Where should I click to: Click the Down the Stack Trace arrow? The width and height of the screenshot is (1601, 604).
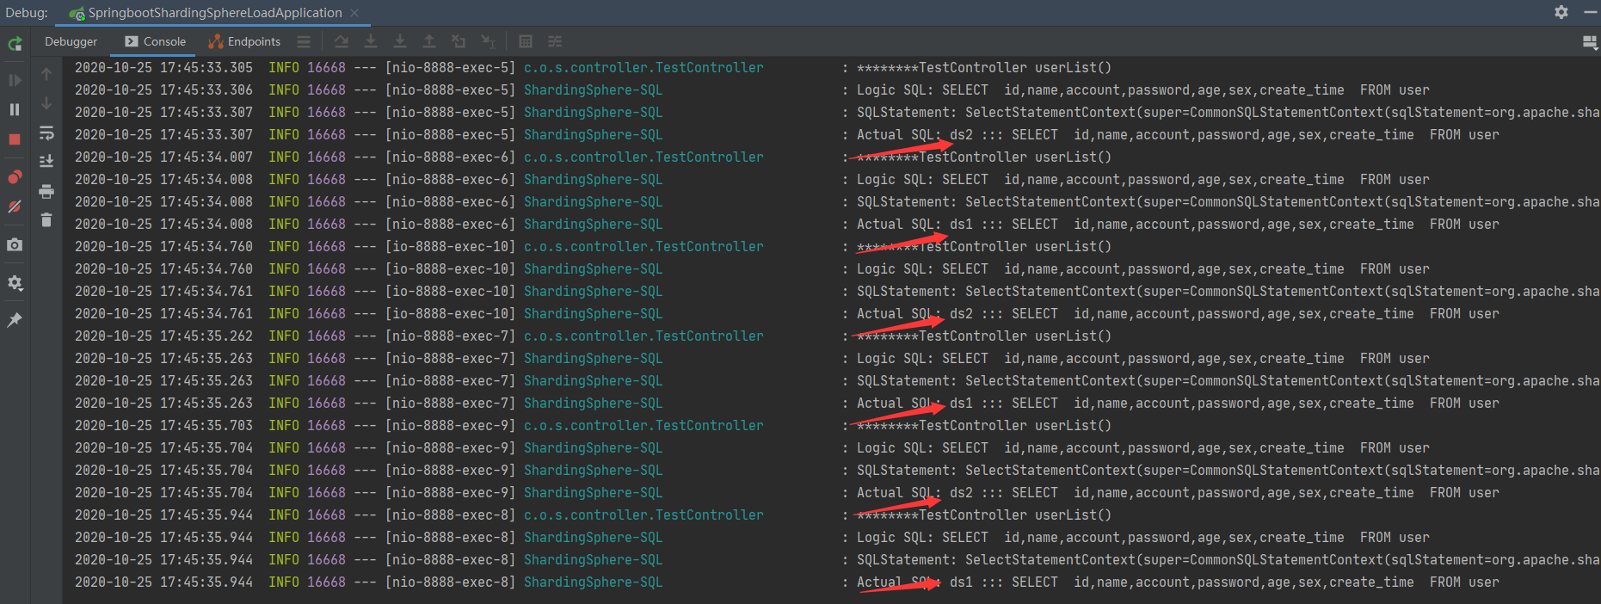pyautogui.click(x=46, y=104)
